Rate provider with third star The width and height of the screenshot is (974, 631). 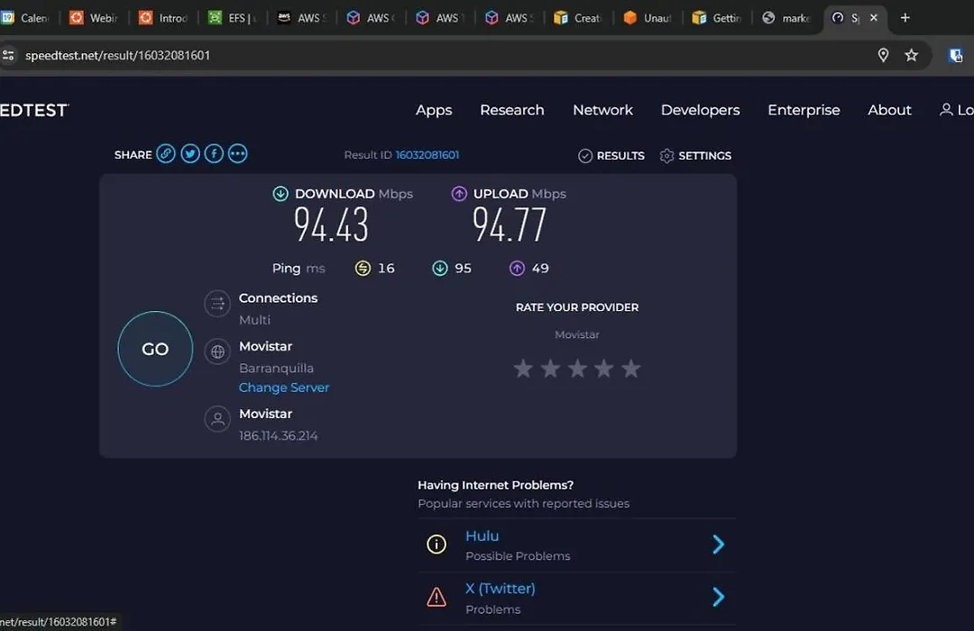coord(577,369)
